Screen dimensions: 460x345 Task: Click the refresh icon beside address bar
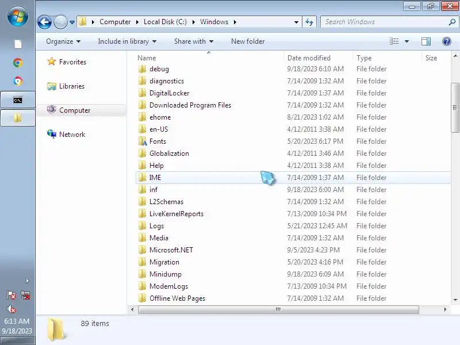(309, 22)
